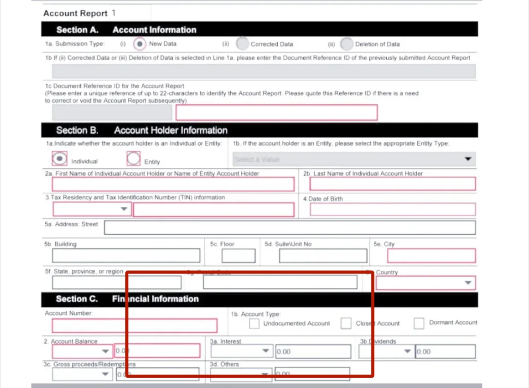529x388 pixels.
Task: Click the Account Number input field
Action: [x=135, y=326]
